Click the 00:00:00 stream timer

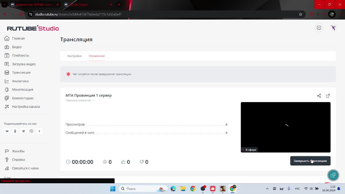tap(80, 162)
